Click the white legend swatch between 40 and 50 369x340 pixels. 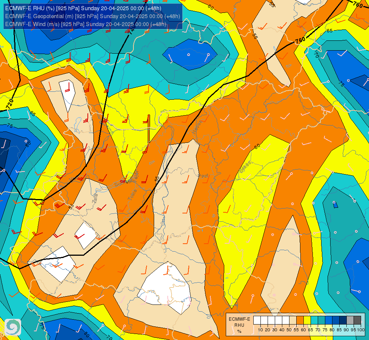[286, 320]
